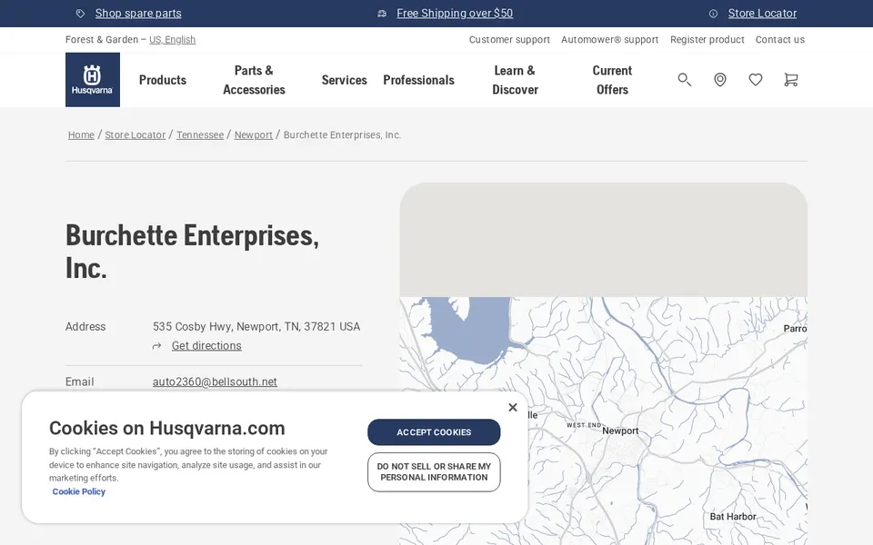Open the Professionals menu
873x545 pixels.
click(418, 80)
